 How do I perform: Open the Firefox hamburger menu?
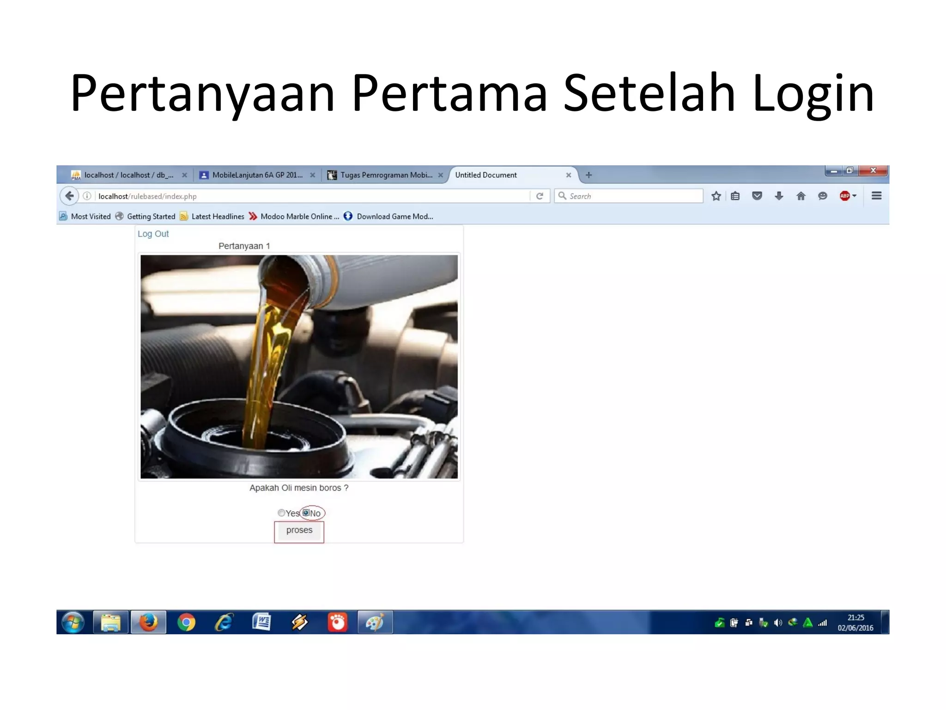(x=876, y=196)
